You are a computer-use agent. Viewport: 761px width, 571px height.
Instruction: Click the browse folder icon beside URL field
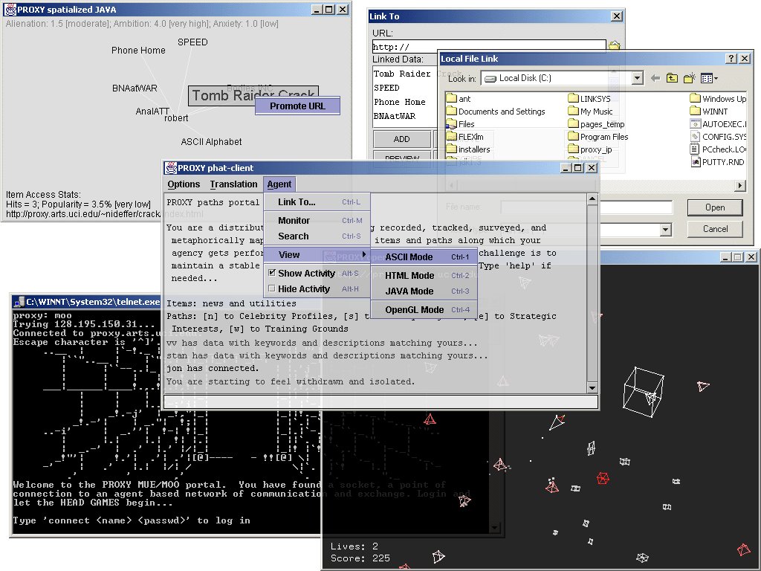click(x=614, y=47)
